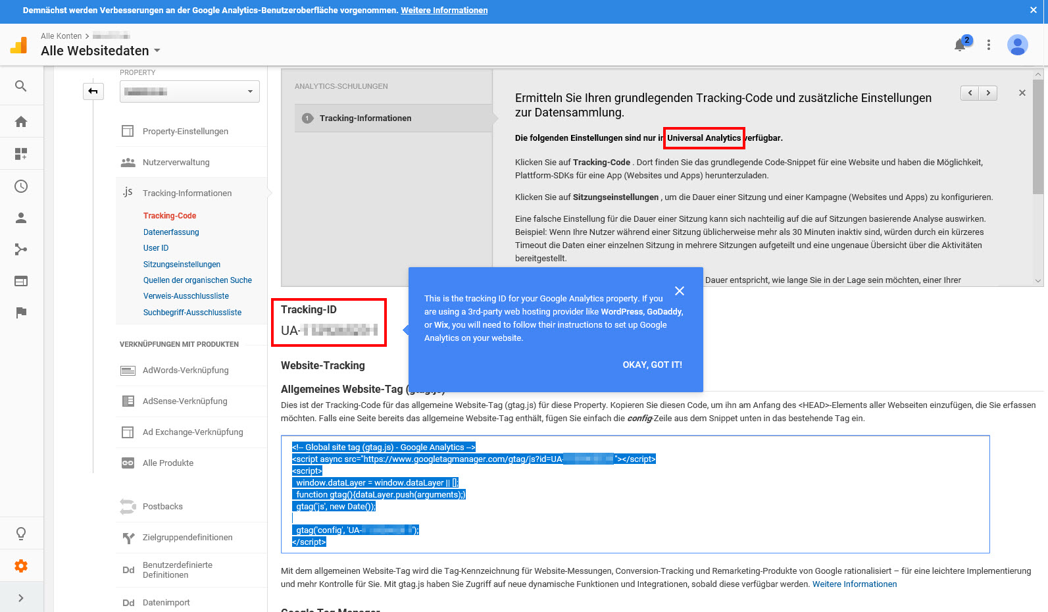
Task: Open the Home icon in sidebar
Action: click(x=21, y=122)
